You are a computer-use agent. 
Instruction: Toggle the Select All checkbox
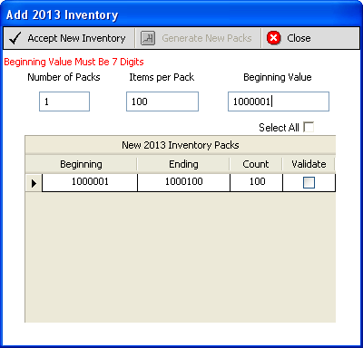tap(309, 127)
